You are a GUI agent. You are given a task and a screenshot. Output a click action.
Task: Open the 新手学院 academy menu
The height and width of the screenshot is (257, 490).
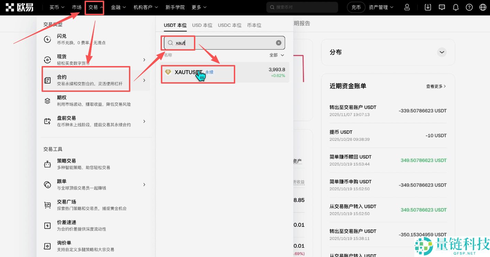click(x=175, y=7)
